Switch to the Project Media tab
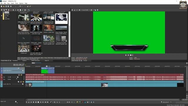Image resolution: width=188 pixels, height=106 pixels. point(4,61)
